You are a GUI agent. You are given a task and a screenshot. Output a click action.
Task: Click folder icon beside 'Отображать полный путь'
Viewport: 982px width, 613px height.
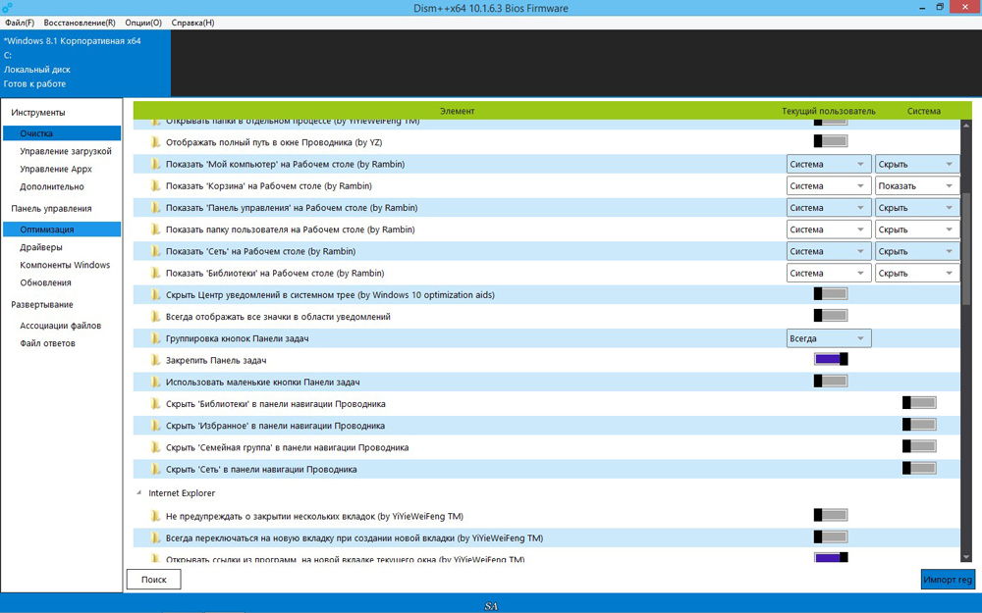click(155, 142)
